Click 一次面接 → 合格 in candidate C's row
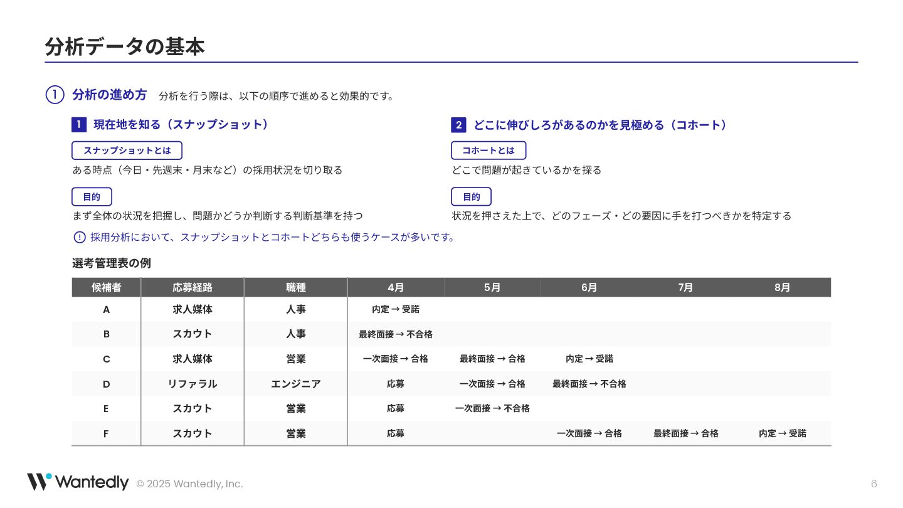The width and height of the screenshot is (903, 508). pos(396,359)
